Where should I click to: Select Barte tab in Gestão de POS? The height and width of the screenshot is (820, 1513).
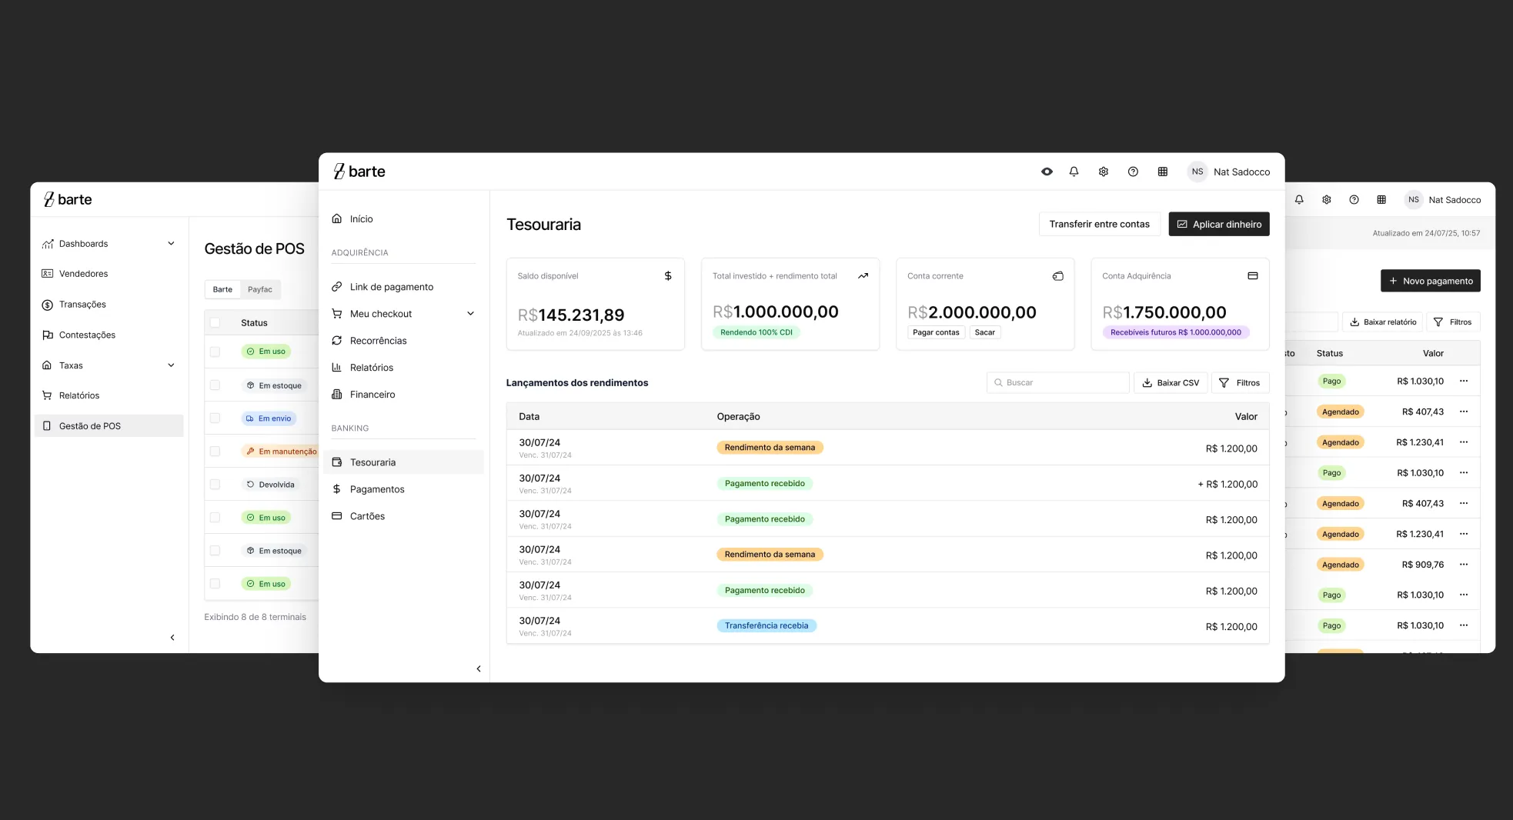pos(222,289)
